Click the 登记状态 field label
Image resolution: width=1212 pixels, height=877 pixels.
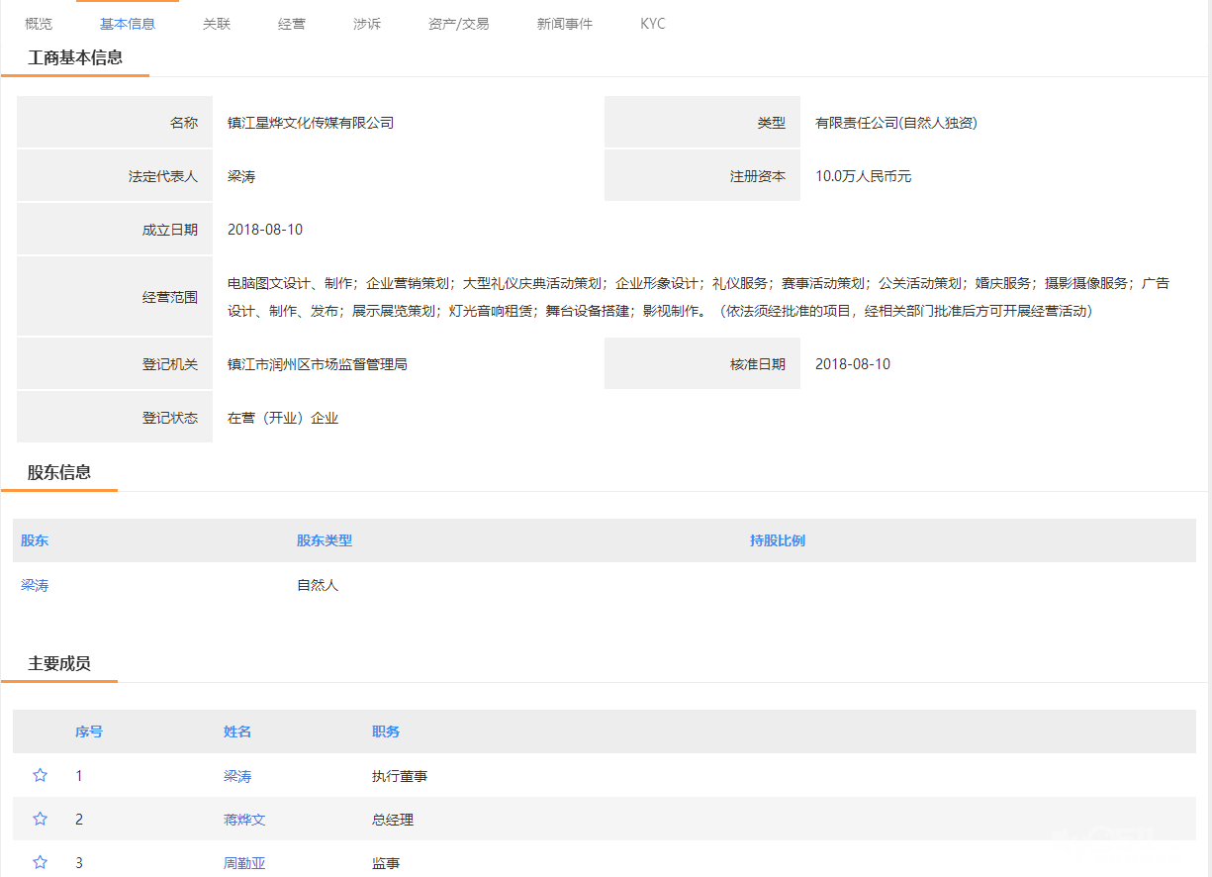(x=170, y=418)
